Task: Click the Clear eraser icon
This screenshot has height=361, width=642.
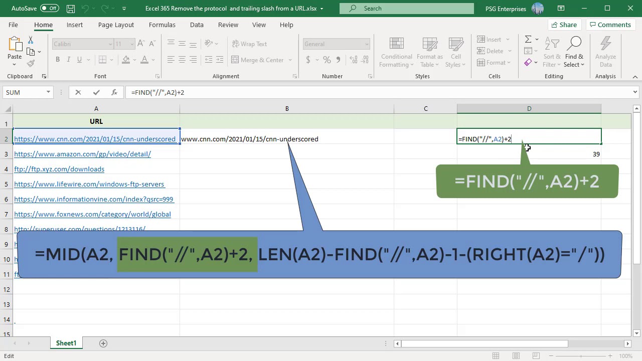Action: click(x=528, y=63)
